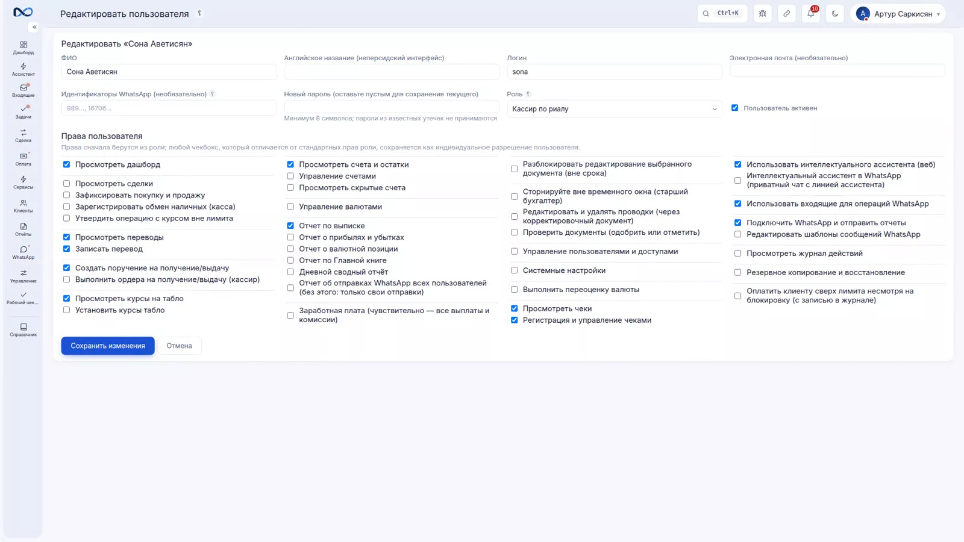The image size is (964, 542).
Task: Check Установить курсы табло checkbox
Action: 66,310
